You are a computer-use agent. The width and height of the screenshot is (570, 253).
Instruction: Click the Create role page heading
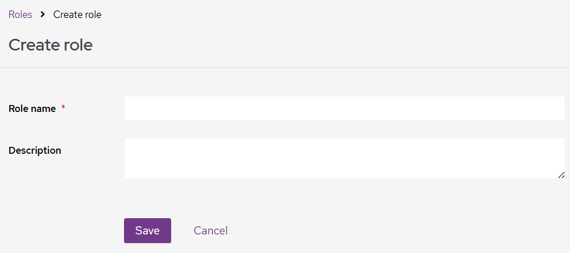pyautogui.click(x=51, y=45)
